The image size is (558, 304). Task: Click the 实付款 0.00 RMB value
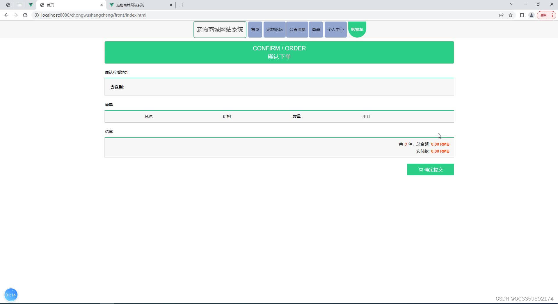(440, 151)
